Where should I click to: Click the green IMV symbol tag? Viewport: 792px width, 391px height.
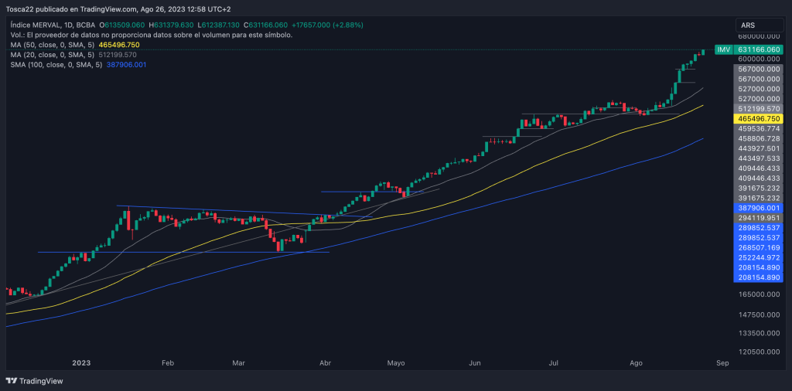723,49
